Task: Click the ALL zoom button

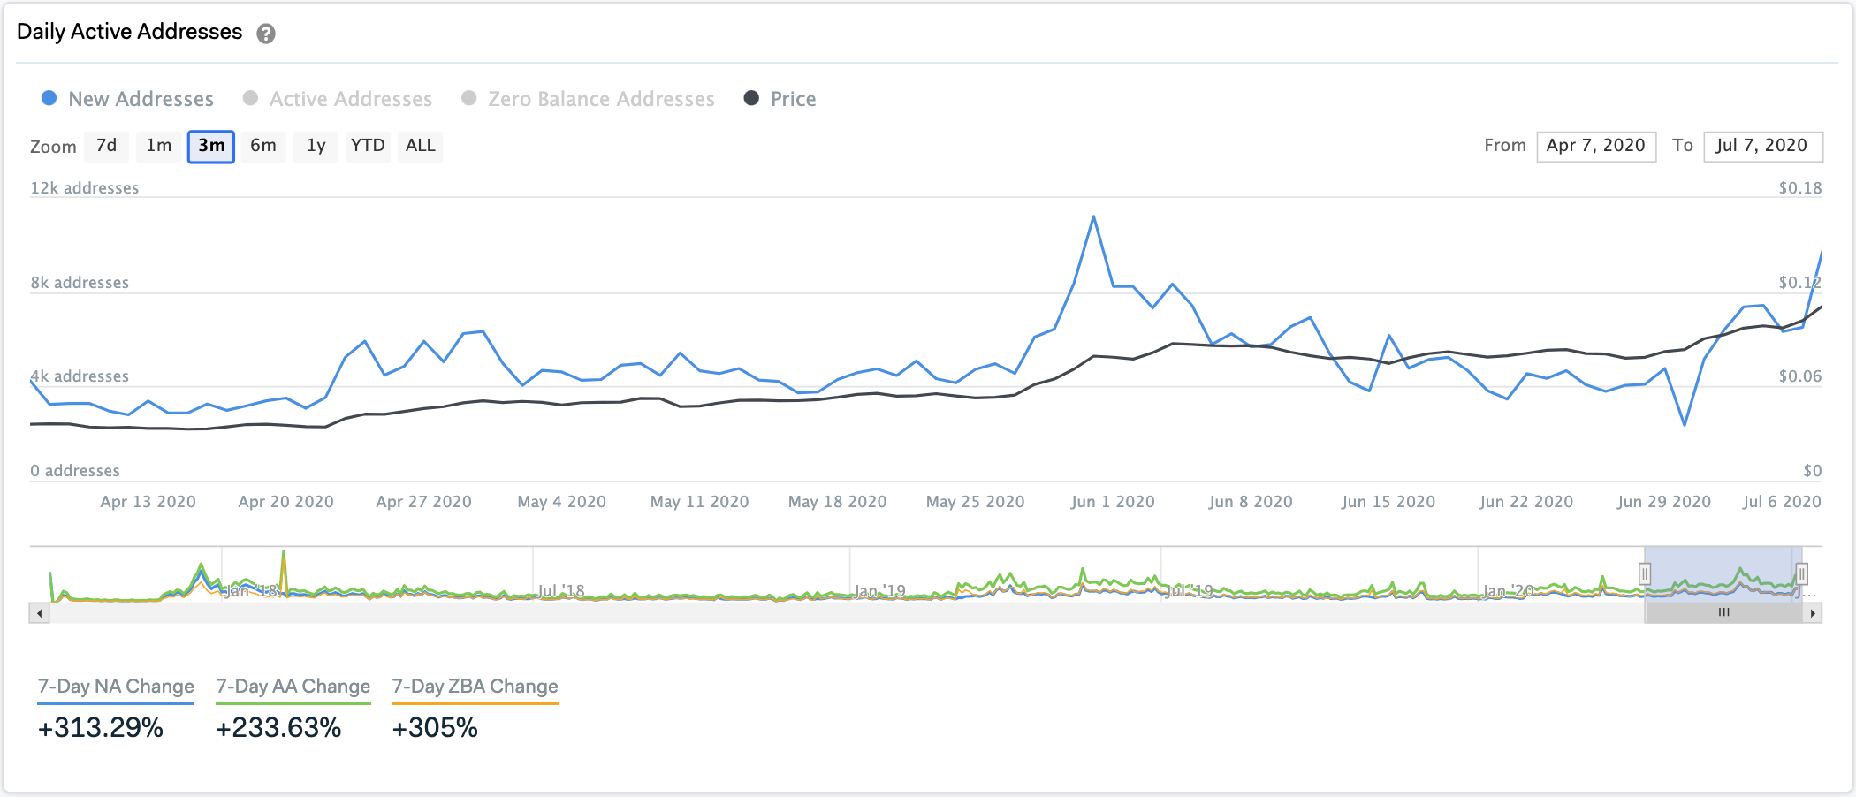Action: (420, 146)
